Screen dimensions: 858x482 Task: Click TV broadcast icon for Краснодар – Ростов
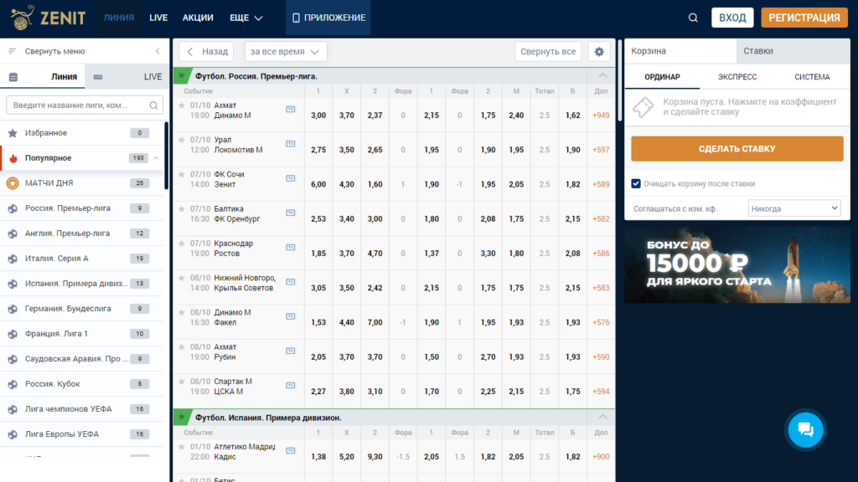point(291,247)
